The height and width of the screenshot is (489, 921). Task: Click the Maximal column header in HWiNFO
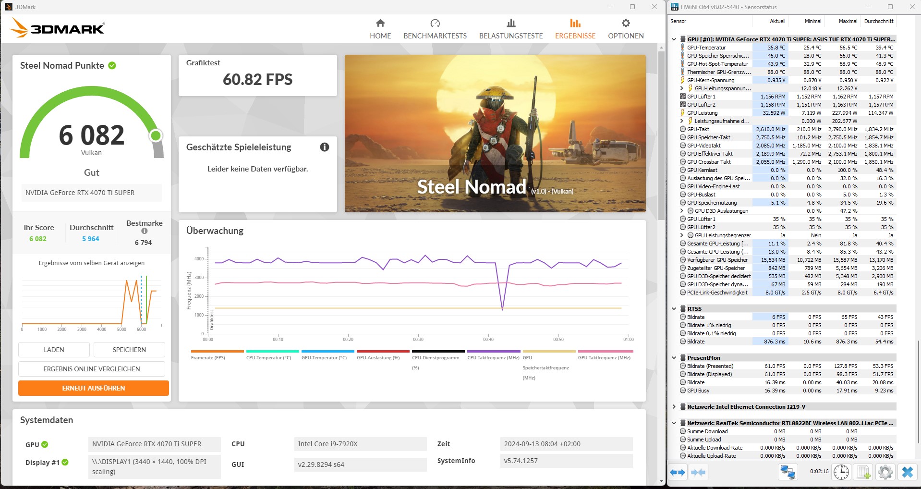(x=843, y=21)
